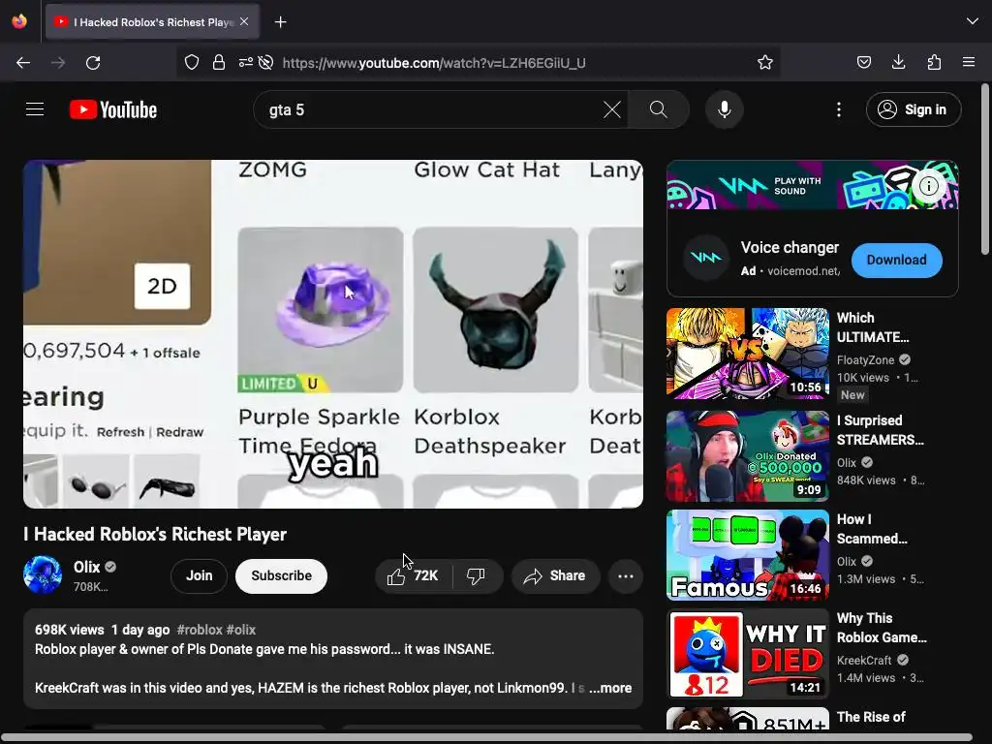This screenshot has width=992, height=744.
Task: Click the '698K views' text
Action: coord(69,630)
